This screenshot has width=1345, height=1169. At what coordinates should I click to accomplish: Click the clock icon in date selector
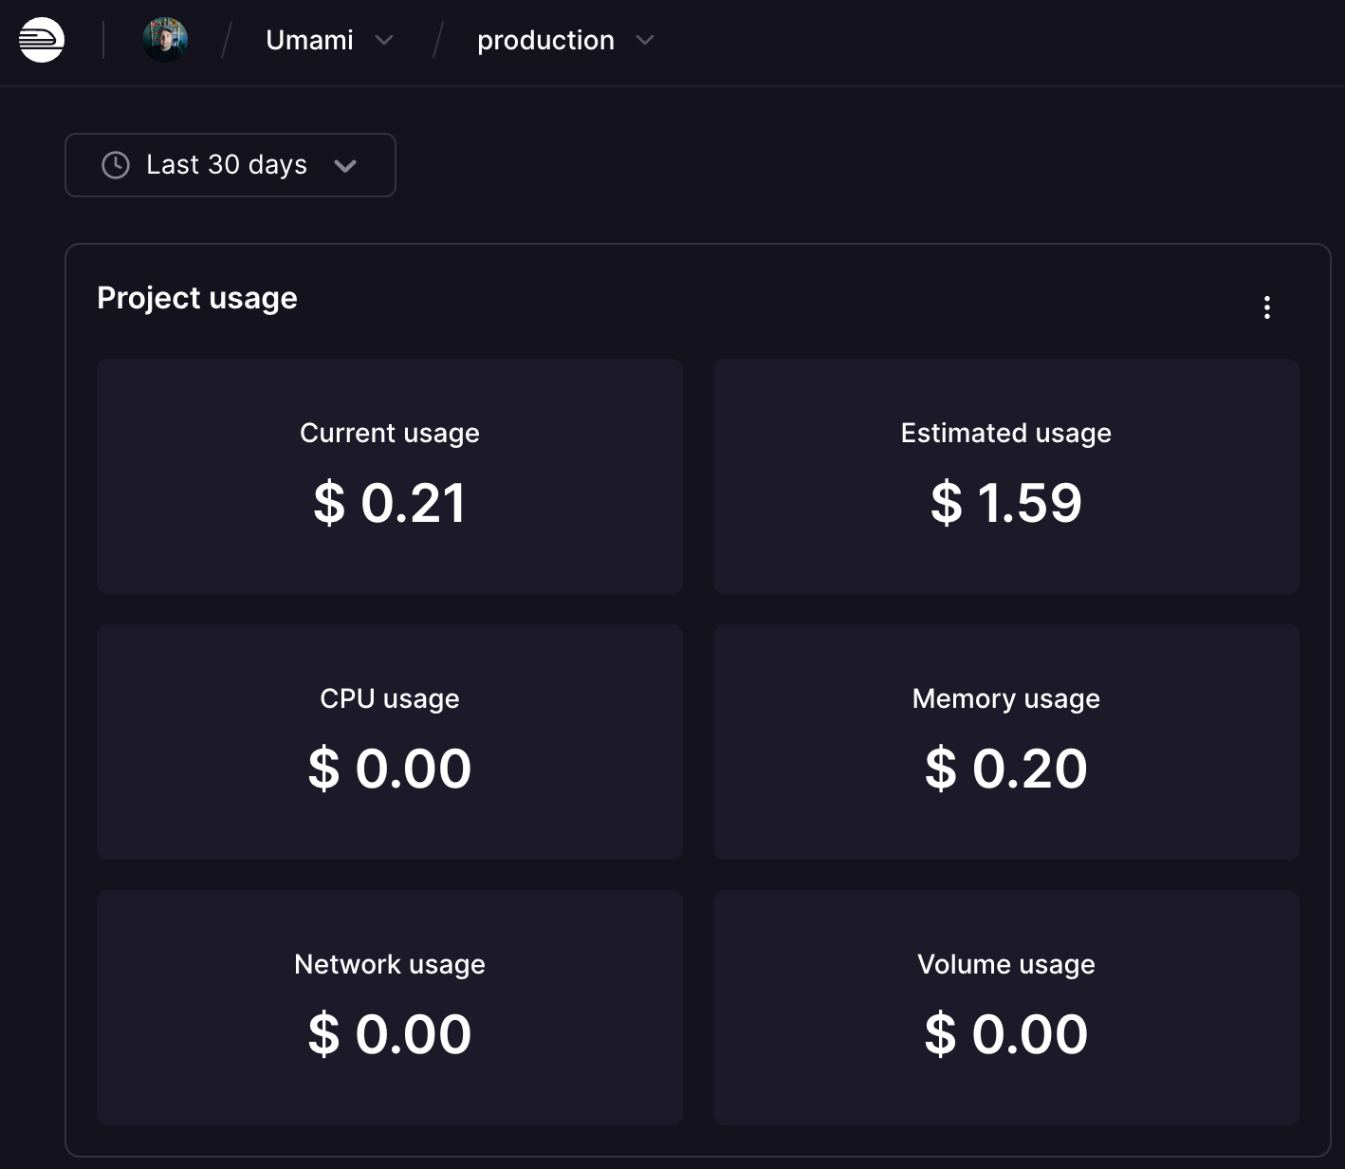pos(116,165)
